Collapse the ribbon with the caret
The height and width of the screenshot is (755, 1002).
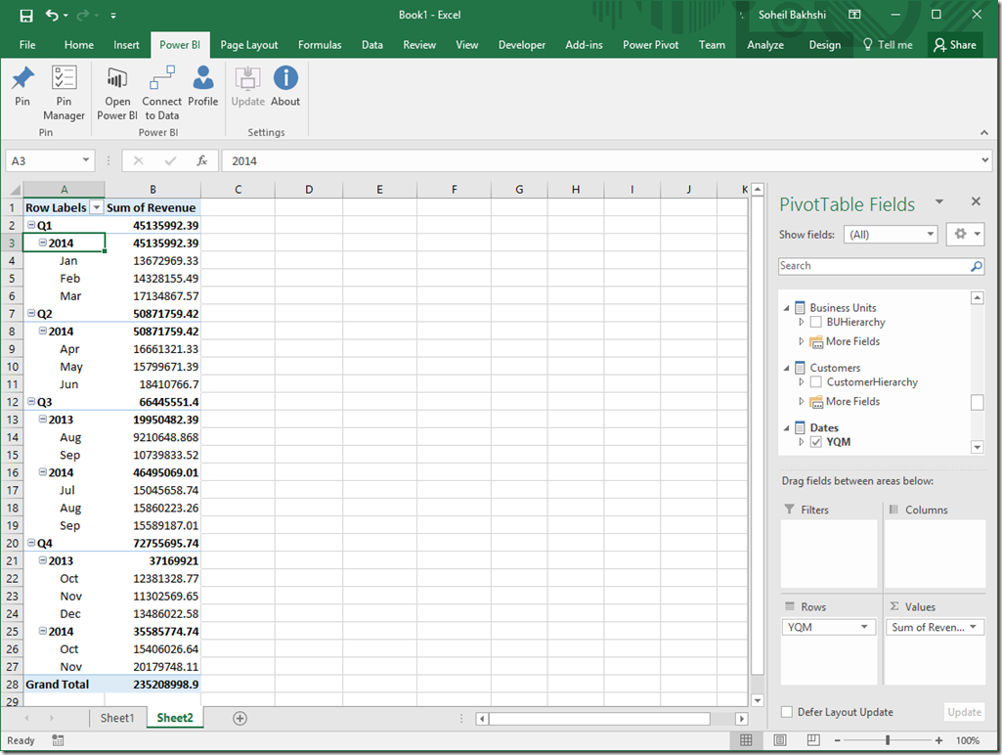(984, 132)
